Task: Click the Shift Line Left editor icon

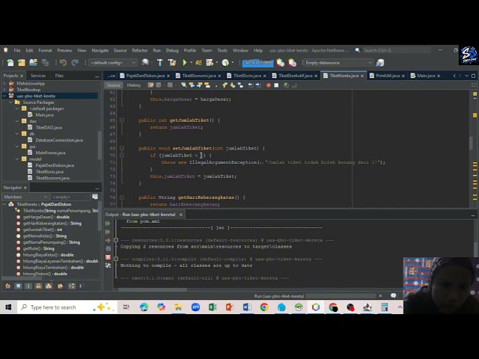Action: point(250,85)
